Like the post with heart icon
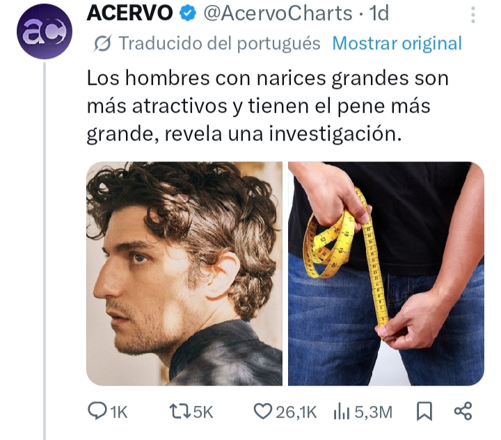The image size is (501, 440). 262,411
